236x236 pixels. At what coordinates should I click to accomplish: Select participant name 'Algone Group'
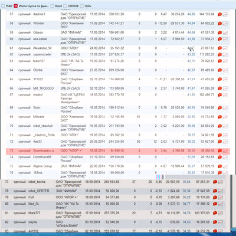42,166
